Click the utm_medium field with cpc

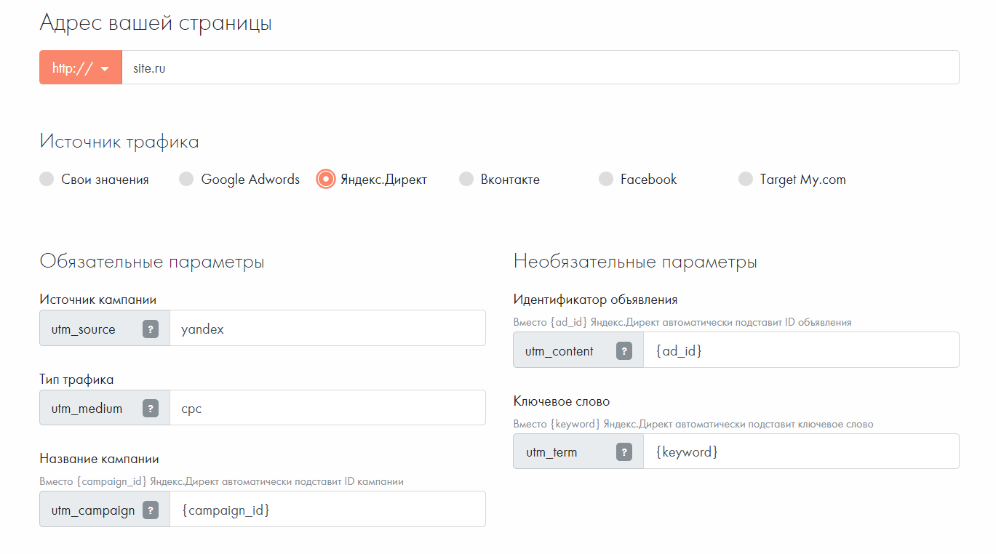[x=327, y=408]
